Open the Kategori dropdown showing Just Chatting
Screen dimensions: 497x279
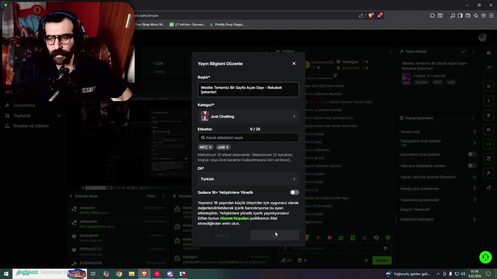(248, 116)
